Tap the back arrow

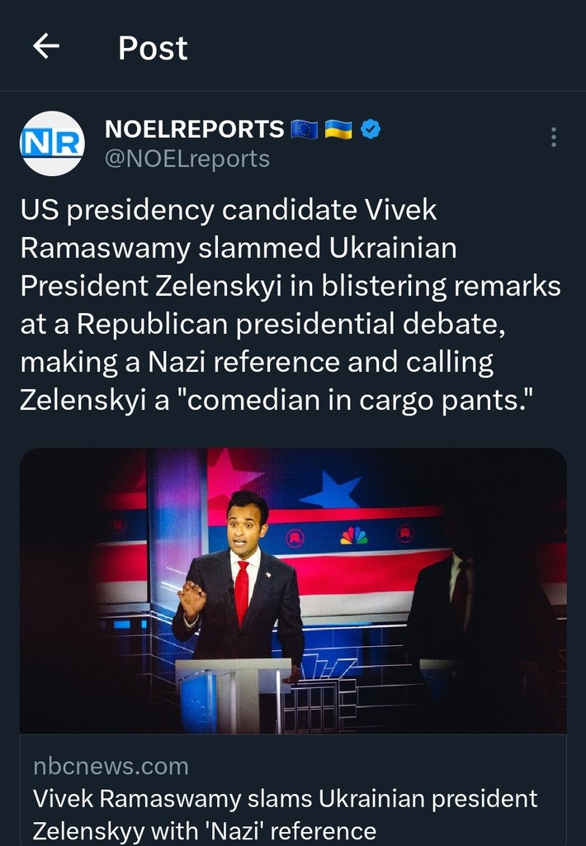point(46,47)
